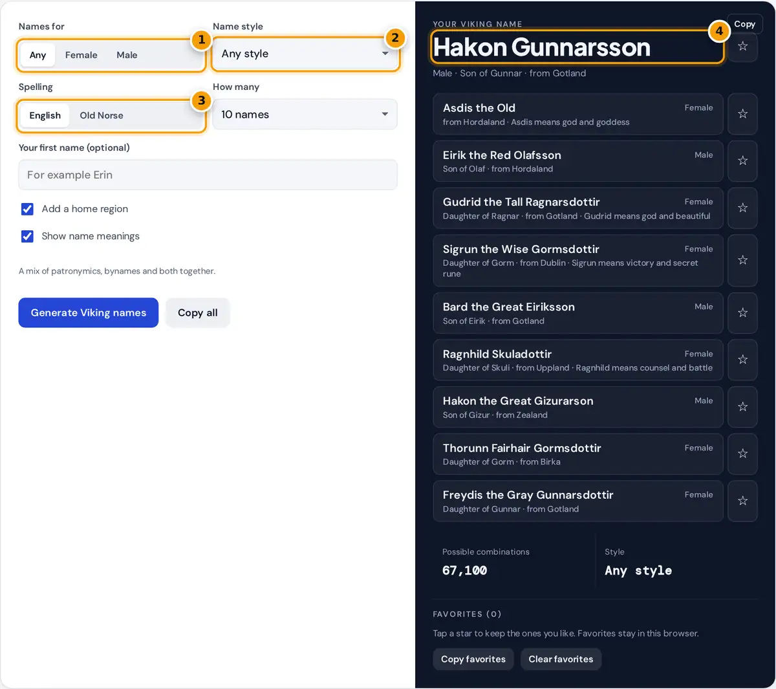The height and width of the screenshot is (689, 776).
Task: Star Gudrid the Tall Ragnarsdottir
Action: click(x=742, y=208)
